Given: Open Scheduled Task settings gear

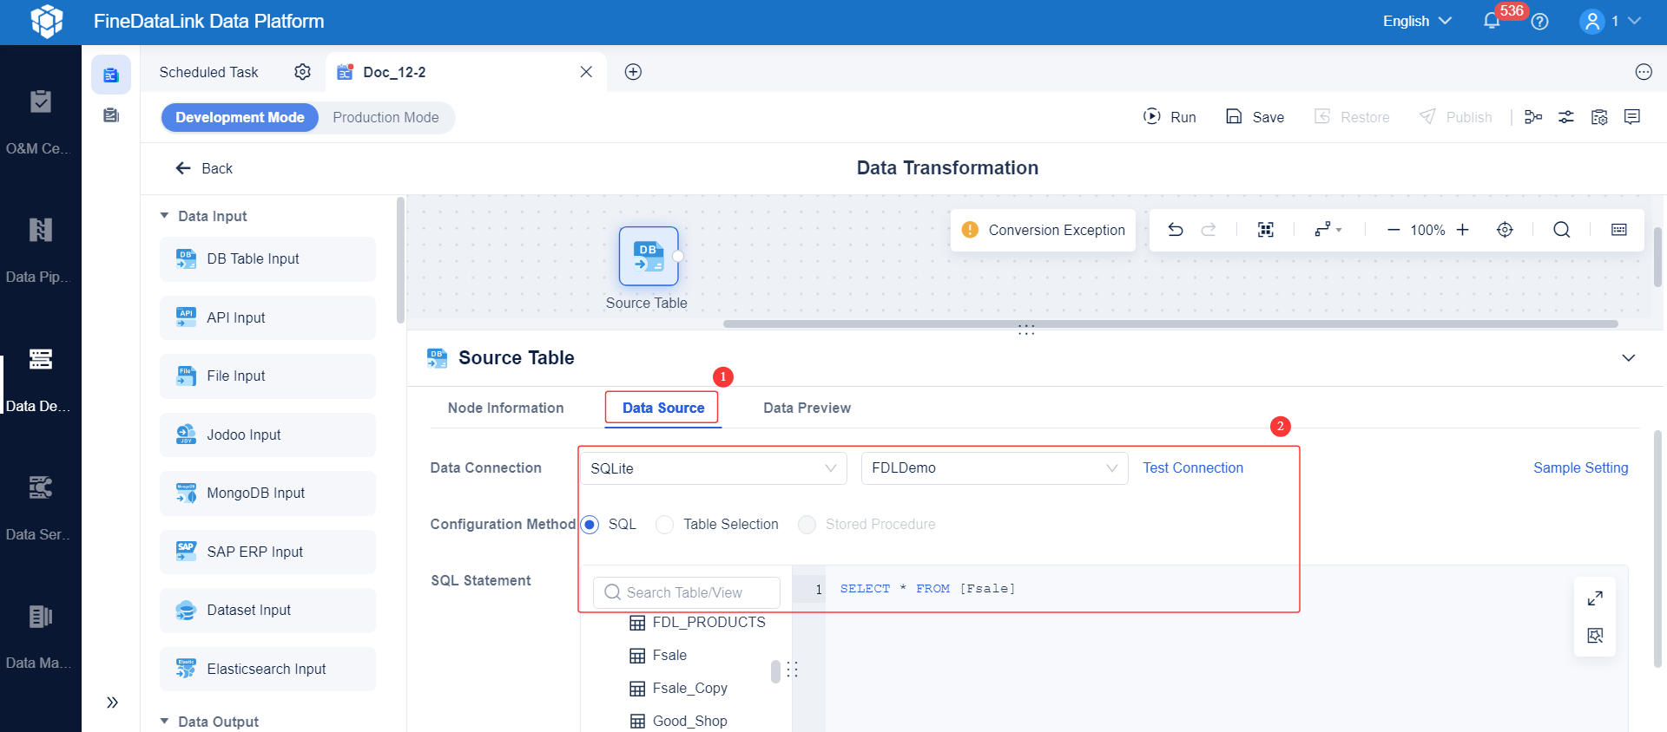Looking at the screenshot, I should pyautogui.click(x=302, y=72).
